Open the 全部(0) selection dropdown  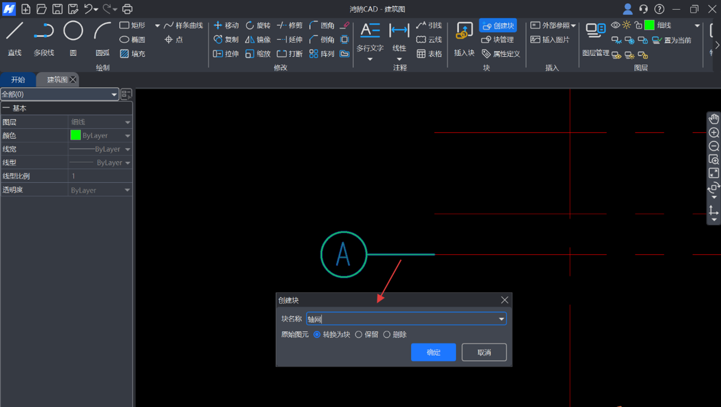coord(59,94)
